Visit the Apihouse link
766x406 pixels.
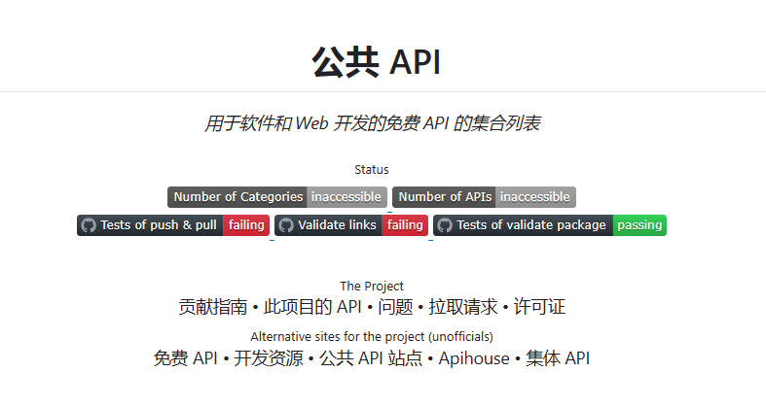474,358
